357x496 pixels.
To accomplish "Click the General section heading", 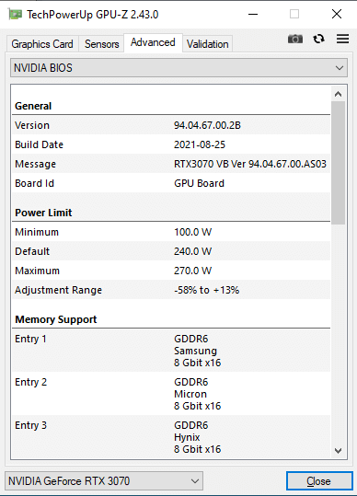I will click(x=33, y=106).
